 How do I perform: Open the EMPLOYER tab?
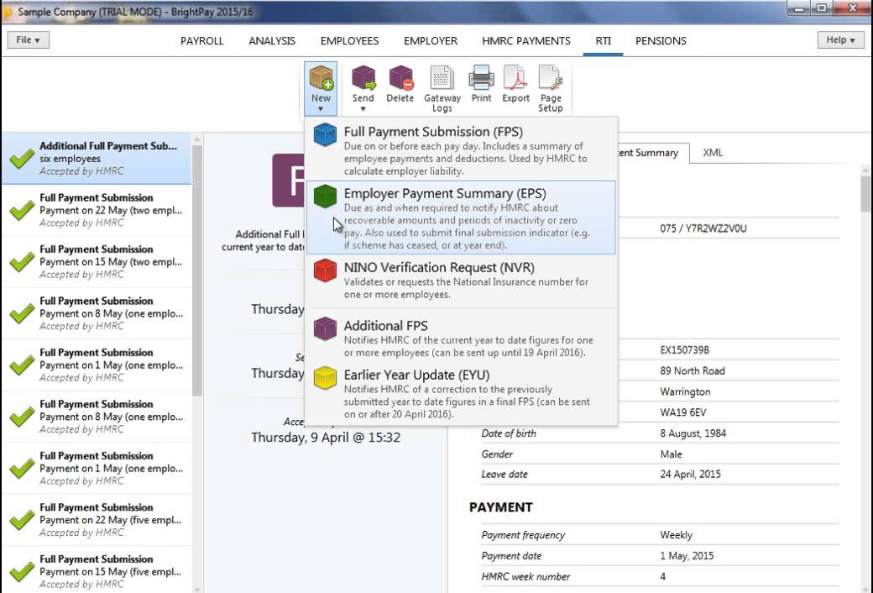tap(431, 40)
